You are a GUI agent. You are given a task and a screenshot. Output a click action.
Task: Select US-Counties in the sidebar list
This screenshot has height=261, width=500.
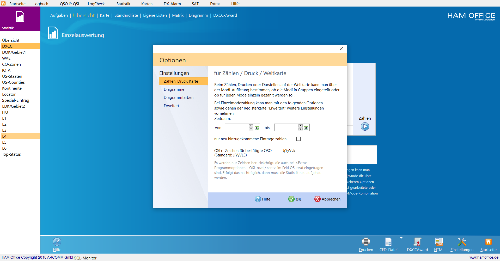tap(20, 82)
